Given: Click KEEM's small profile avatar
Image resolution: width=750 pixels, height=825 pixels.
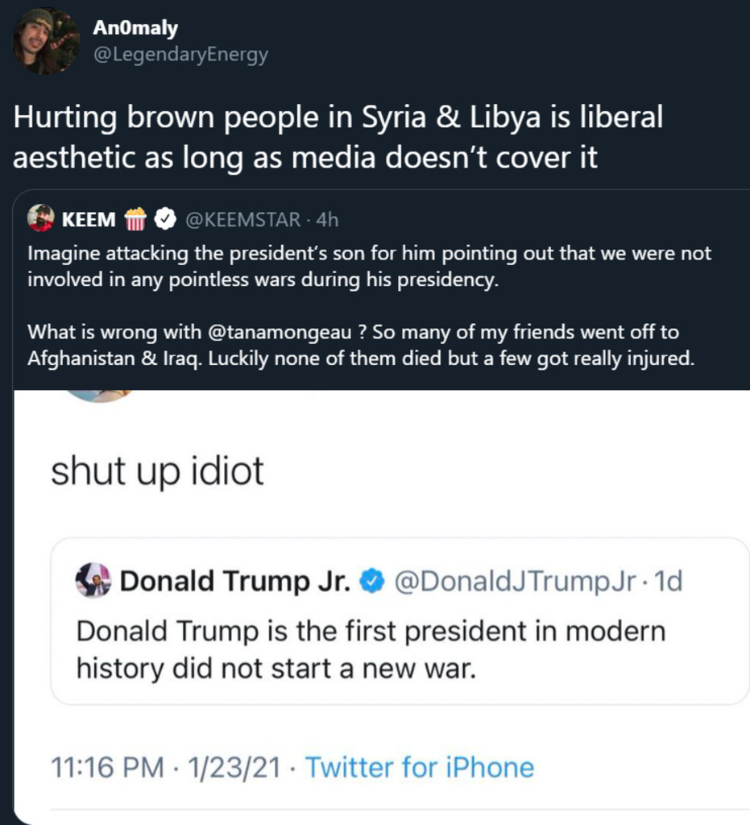Looking at the screenshot, I should (x=41, y=218).
